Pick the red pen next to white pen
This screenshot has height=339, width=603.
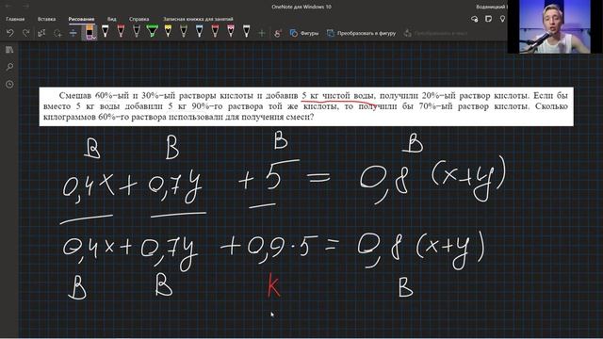tap(121, 31)
